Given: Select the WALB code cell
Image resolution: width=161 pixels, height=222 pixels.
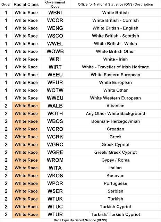Looking at the screenshot, I should pyautogui.click(x=55, y=106).
